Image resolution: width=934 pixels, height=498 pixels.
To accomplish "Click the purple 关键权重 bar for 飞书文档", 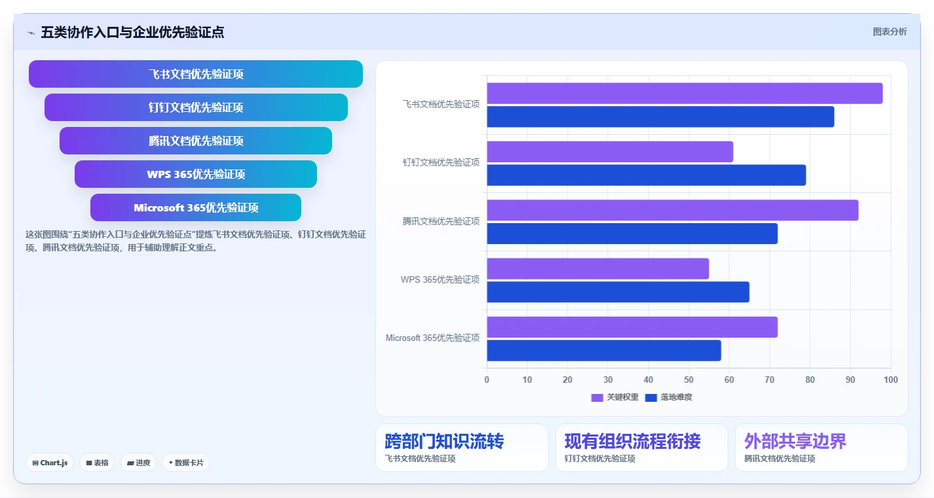I will pyautogui.click(x=684, y=94).
